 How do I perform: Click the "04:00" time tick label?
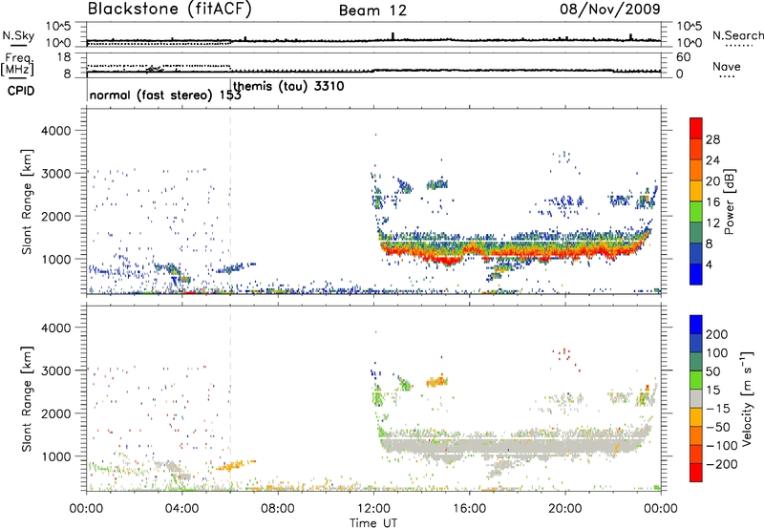coord(181,509)
